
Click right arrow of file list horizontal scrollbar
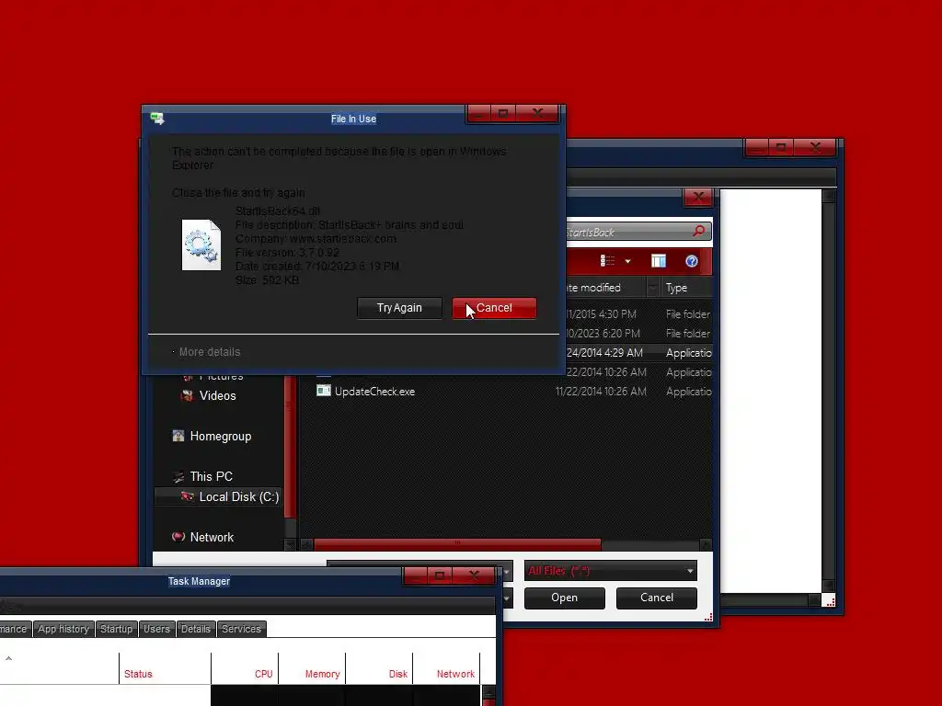[706, 544]
